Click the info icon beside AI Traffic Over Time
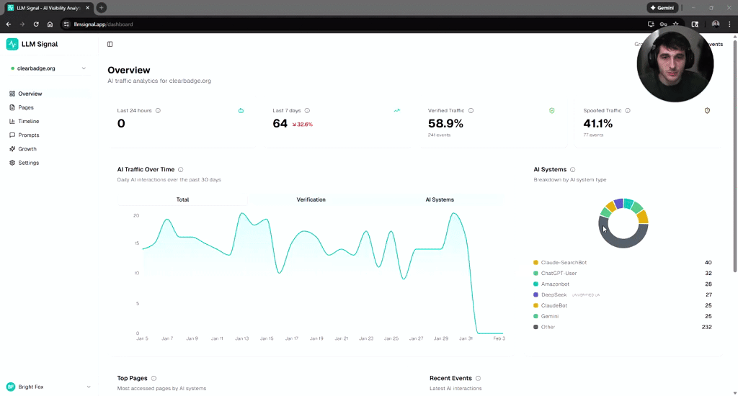 pyautogui.click(x=181, y=169)
